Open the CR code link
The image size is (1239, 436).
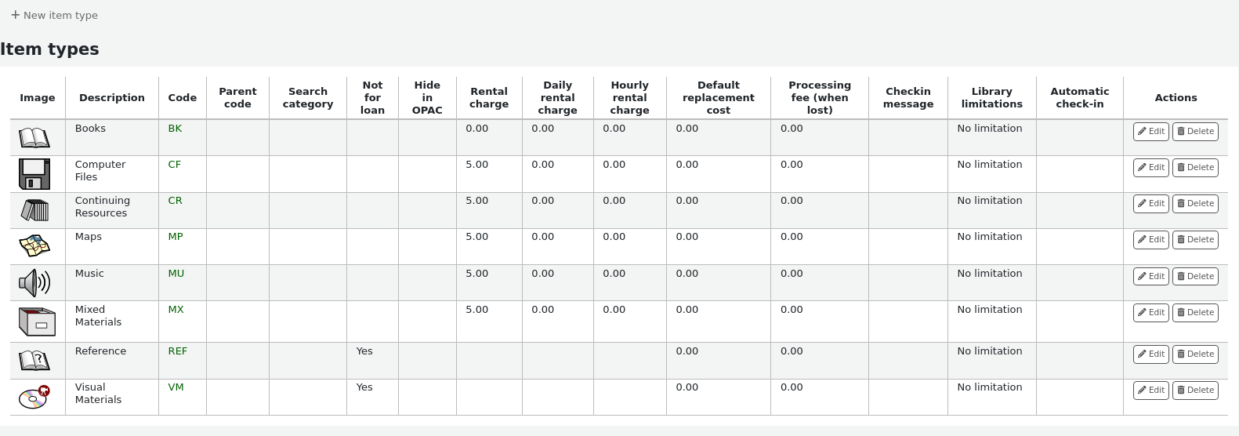175,201
